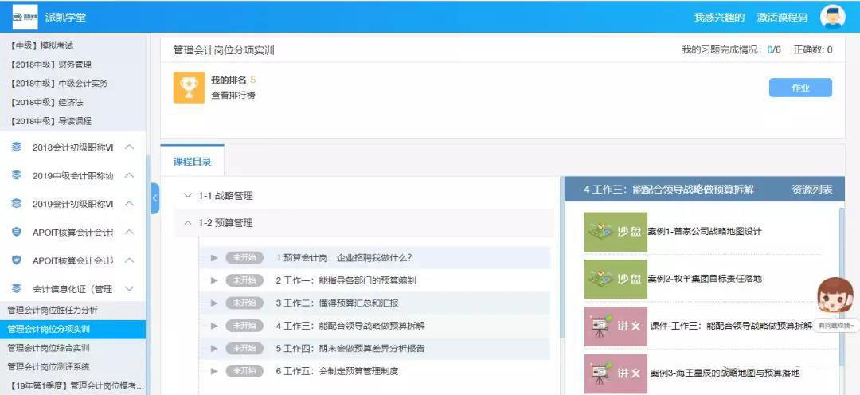Click the stack icon beside 2019中级会计职称协

17,175
